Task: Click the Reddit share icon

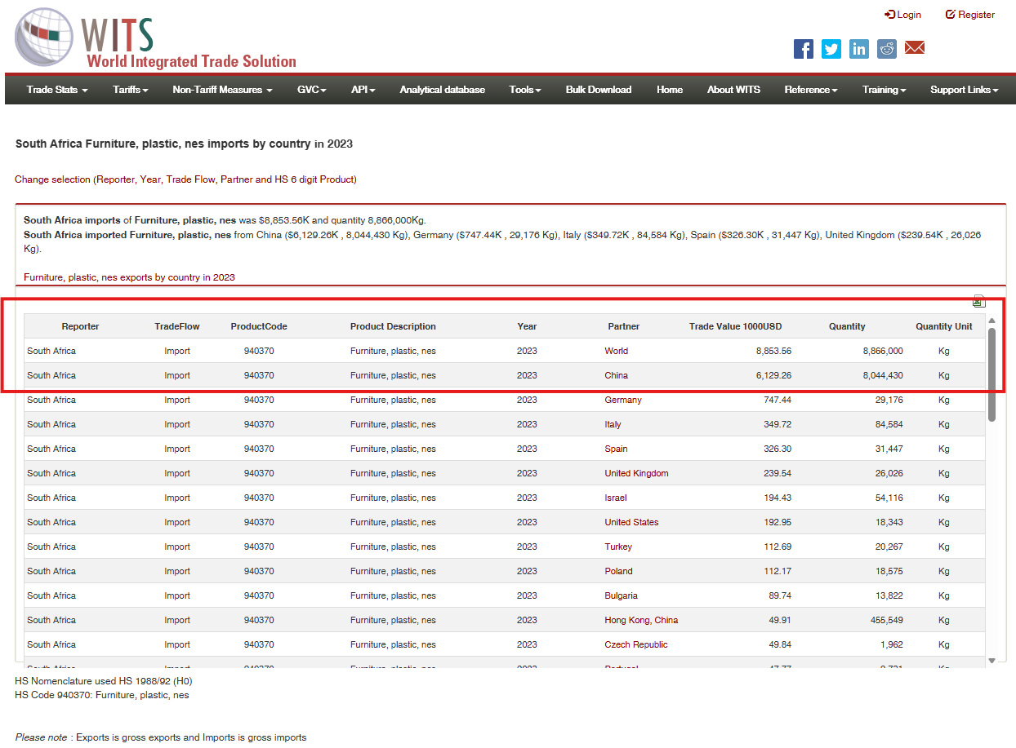Action: point(887,49)
